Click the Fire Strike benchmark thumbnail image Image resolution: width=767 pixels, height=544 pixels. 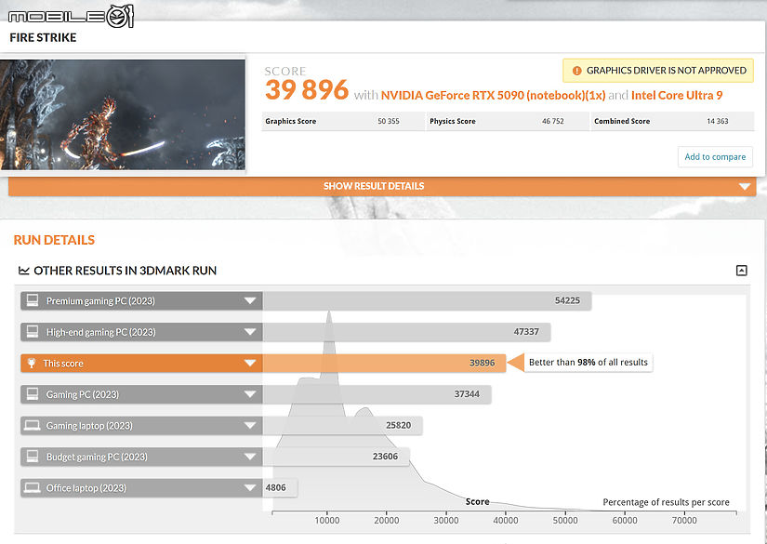click(x=123, y=115)
